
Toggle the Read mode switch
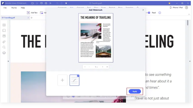point(148,13)
